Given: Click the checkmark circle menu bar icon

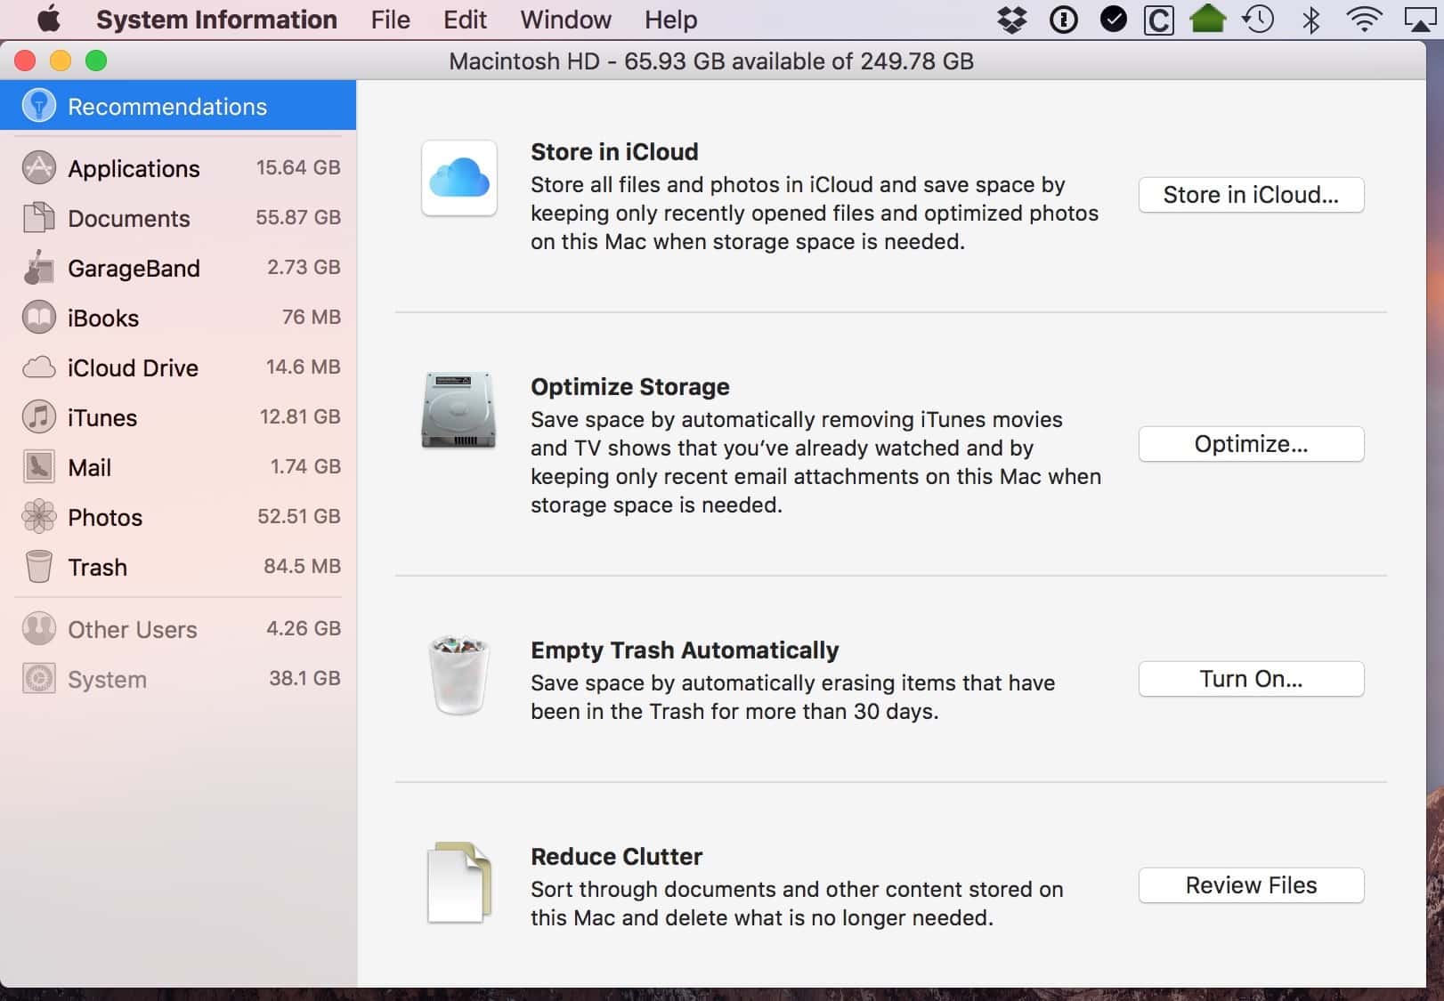Looking at the screenshot, I should pyautogui.click(x=1113, y=19).
